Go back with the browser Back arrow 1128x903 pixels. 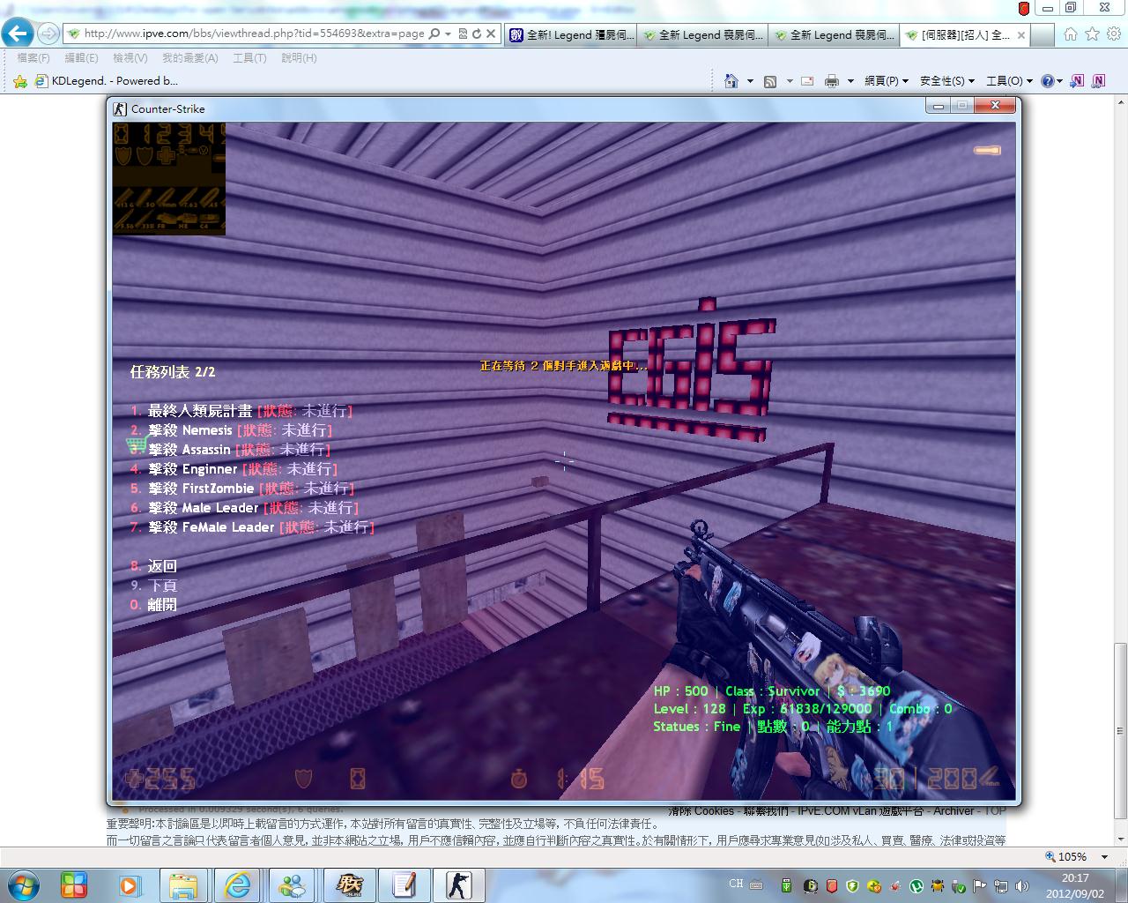[18, 34]
